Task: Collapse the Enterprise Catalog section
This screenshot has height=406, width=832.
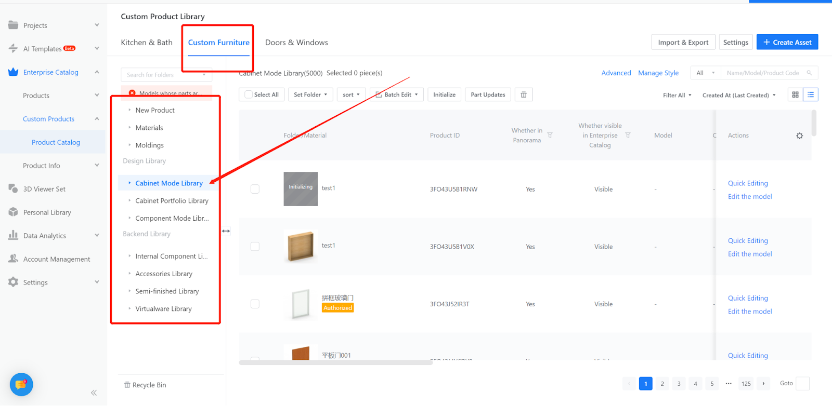Action: [97, 72]
